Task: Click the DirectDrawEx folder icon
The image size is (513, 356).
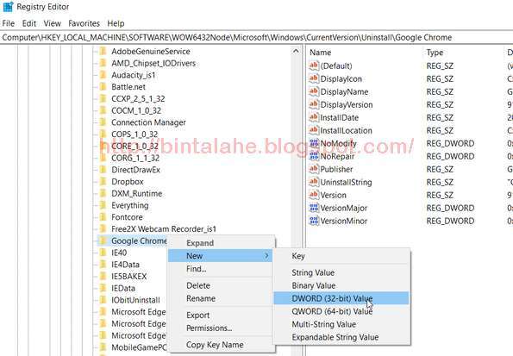Action: coord(103,170)
